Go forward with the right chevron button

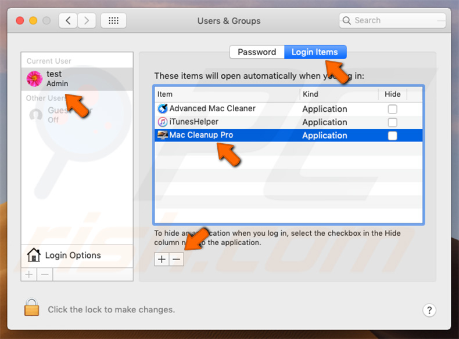pyautogui.click(x=87, y=21)
